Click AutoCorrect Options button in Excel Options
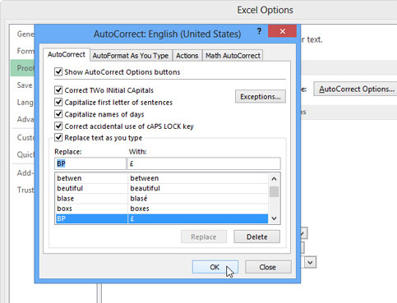 [356, 89]
